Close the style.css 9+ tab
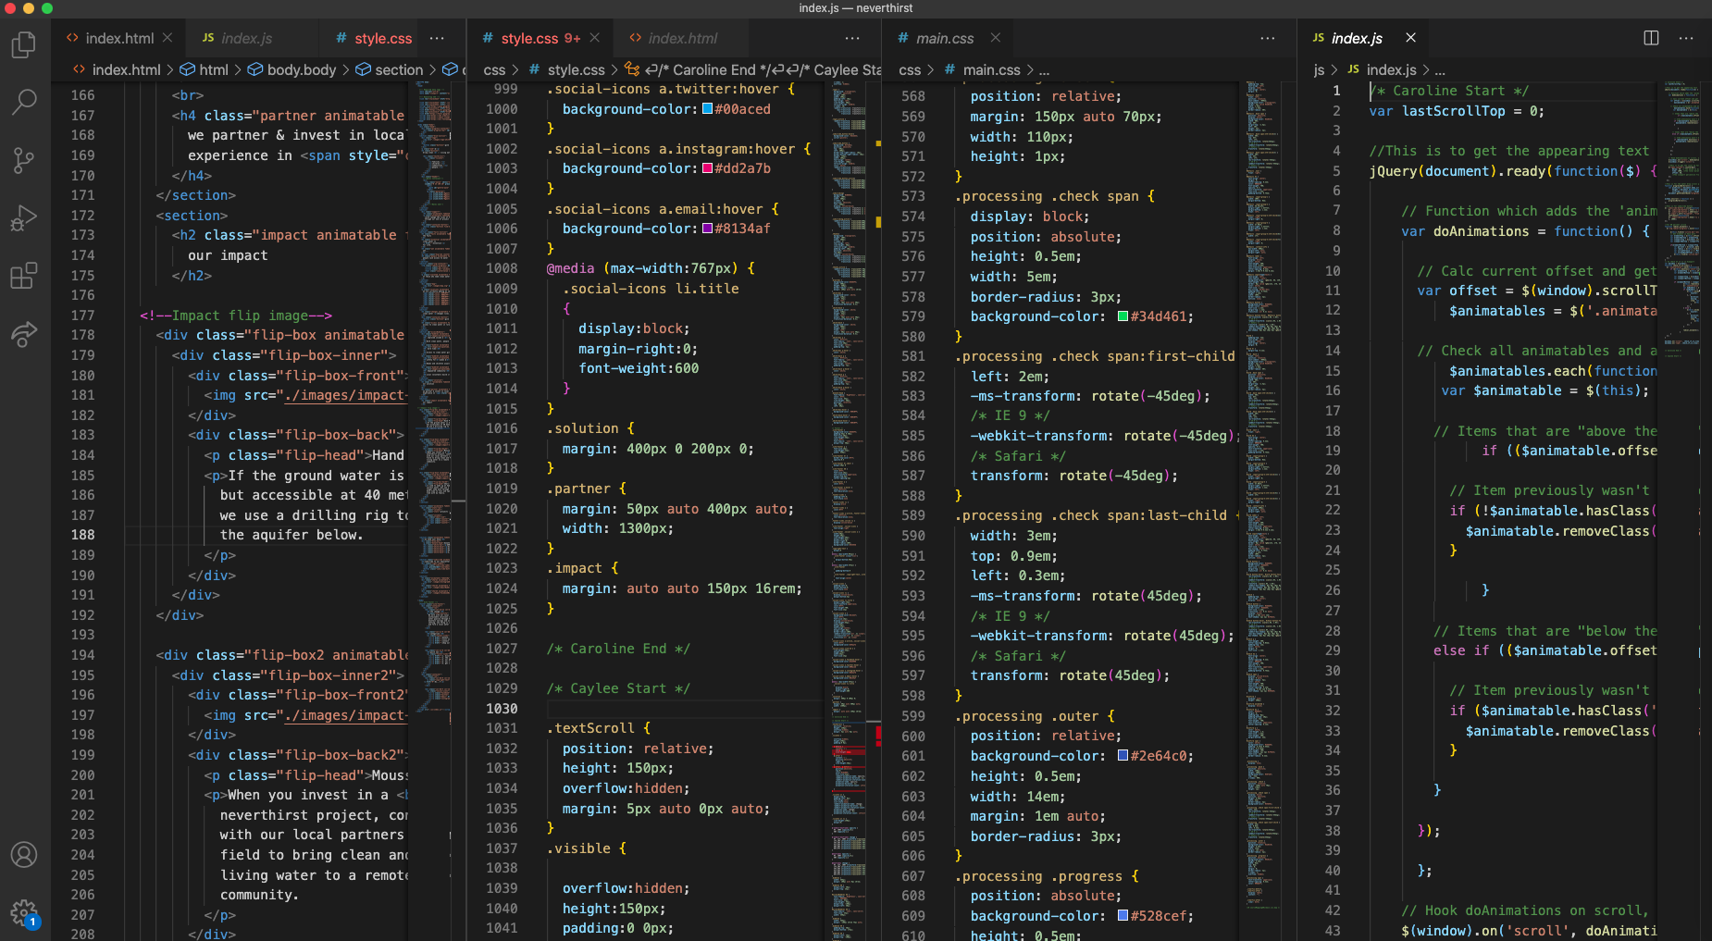Screen dimensions: 1712x941 595,38
